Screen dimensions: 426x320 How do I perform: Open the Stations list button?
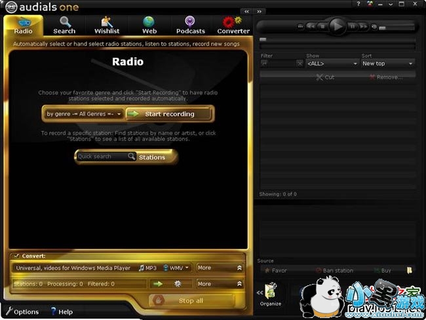pyautogui.click(x=155, y=157)
